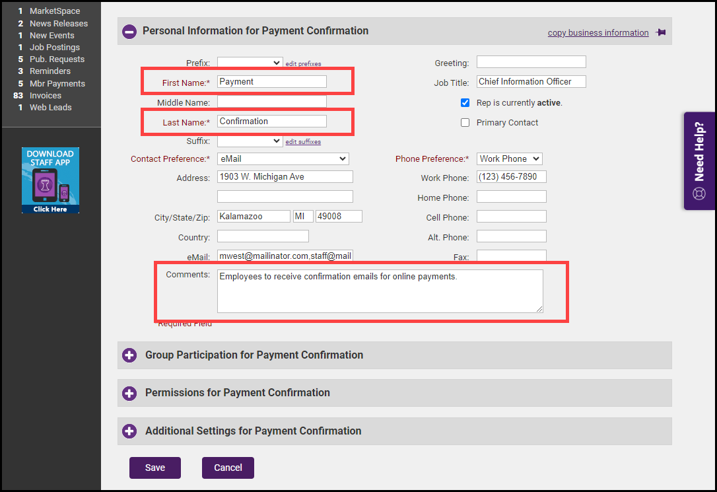Open the Phone Preference dropdown
This screenshot has width=717, height=492.
(509, 158)
